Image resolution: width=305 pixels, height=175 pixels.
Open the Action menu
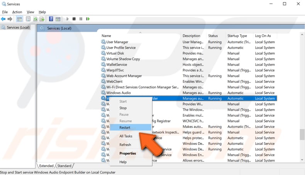click(x=17, y=12)
